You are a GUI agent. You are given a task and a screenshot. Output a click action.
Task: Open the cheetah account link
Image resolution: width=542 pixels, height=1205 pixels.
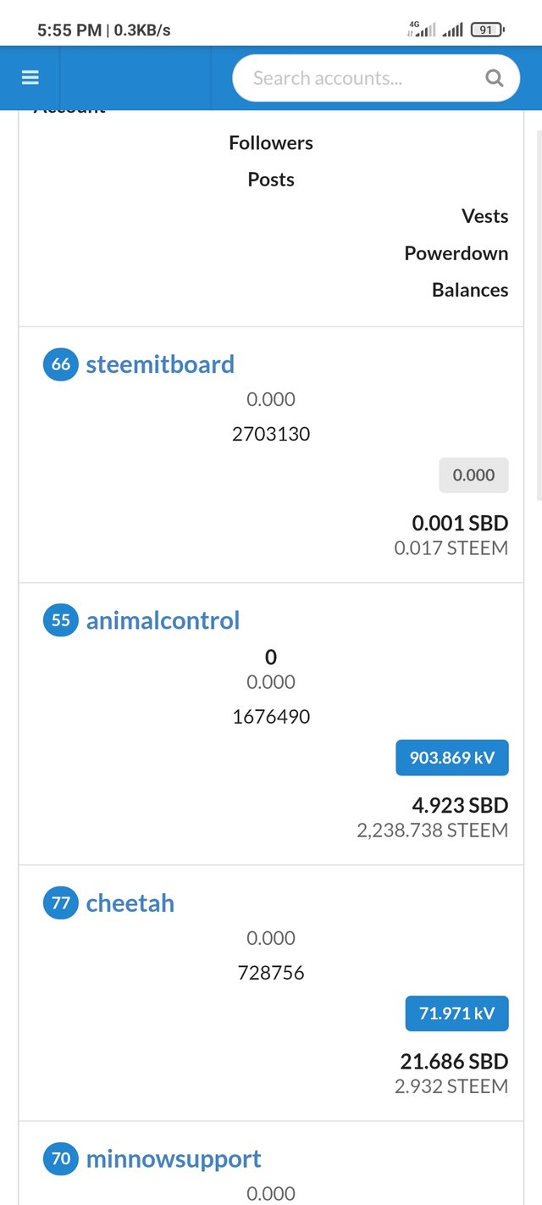pyautogui.click(x=130, y=902)
